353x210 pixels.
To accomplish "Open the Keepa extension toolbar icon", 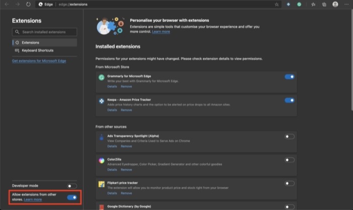I will tap(288, 4).
